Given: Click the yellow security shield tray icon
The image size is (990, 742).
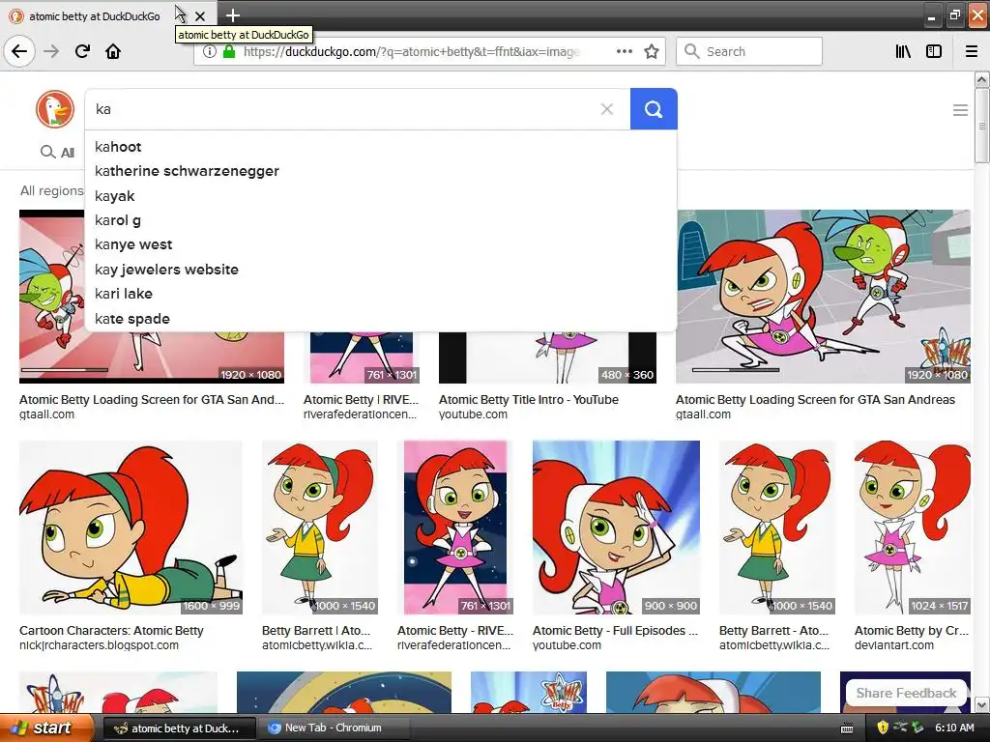Looking at the screenshot, I should pyautogui.click(x=883, y=728).
